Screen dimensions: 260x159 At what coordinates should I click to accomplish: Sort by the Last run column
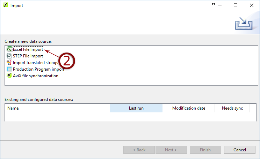[136, 108]
